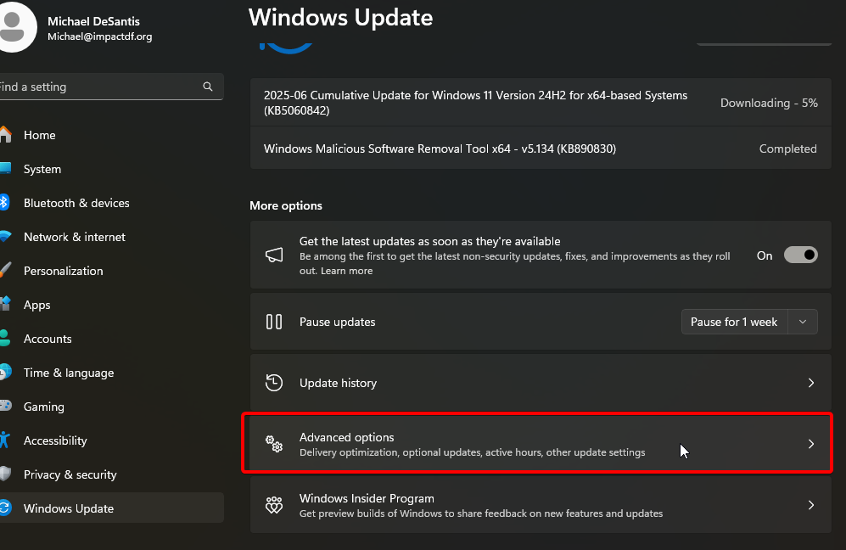
Task: Click the Advanced options gears icon
Action: pyautogui.click(x=274, y=444)
